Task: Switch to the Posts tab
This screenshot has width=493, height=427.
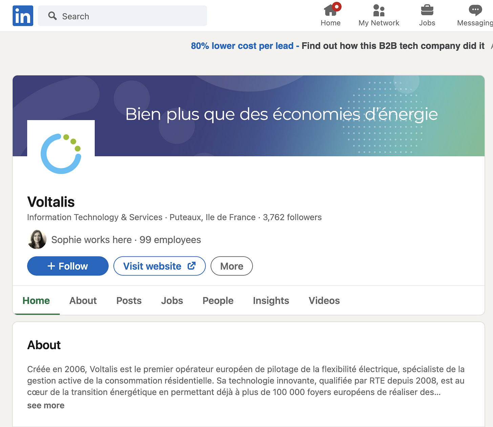Action: click(129, 300)
